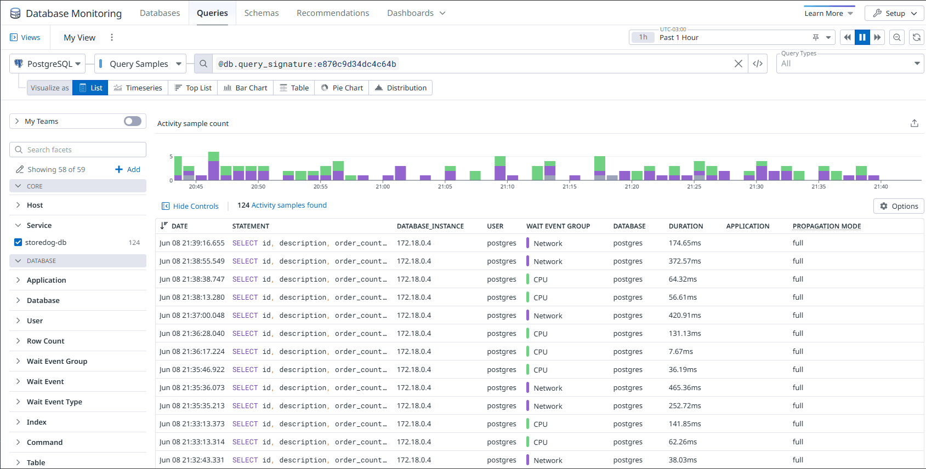Click duration 465.36ms cell
The height and width of the screenshot is (469, 926).
[x=685, y=387]
